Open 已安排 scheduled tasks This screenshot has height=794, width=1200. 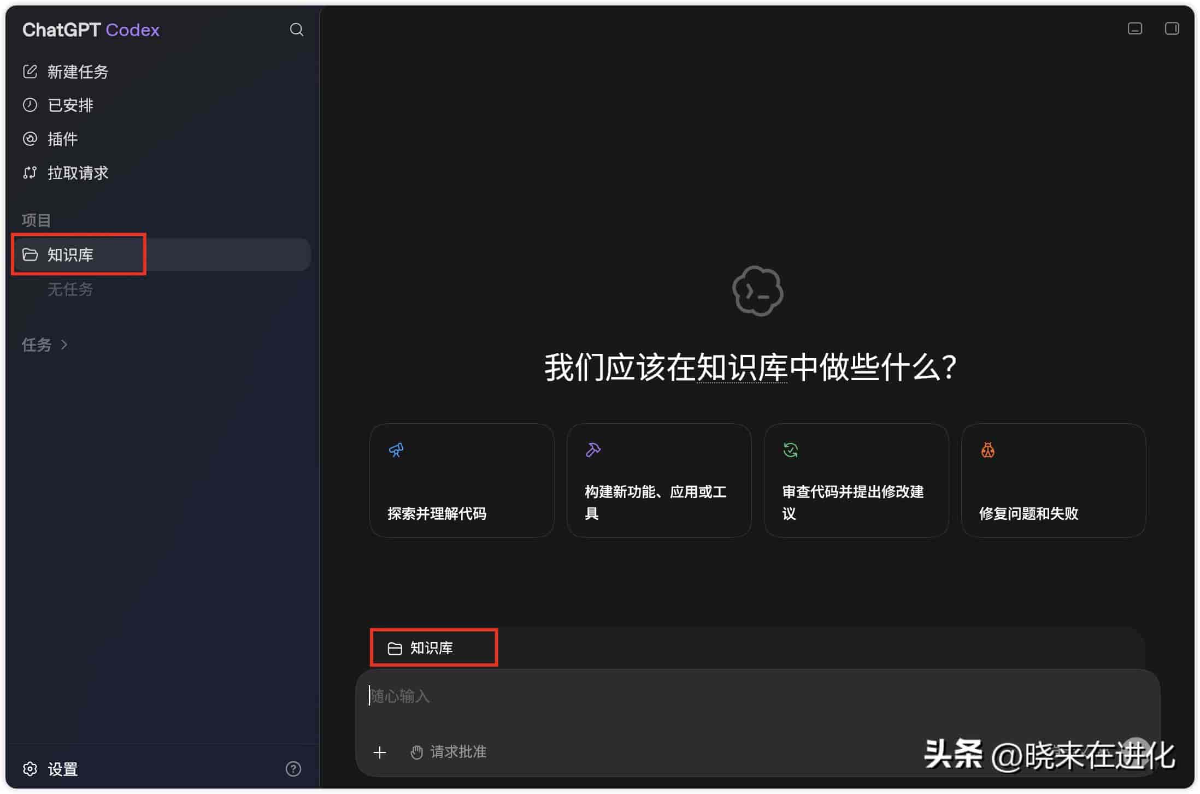(x=70, y=105)
